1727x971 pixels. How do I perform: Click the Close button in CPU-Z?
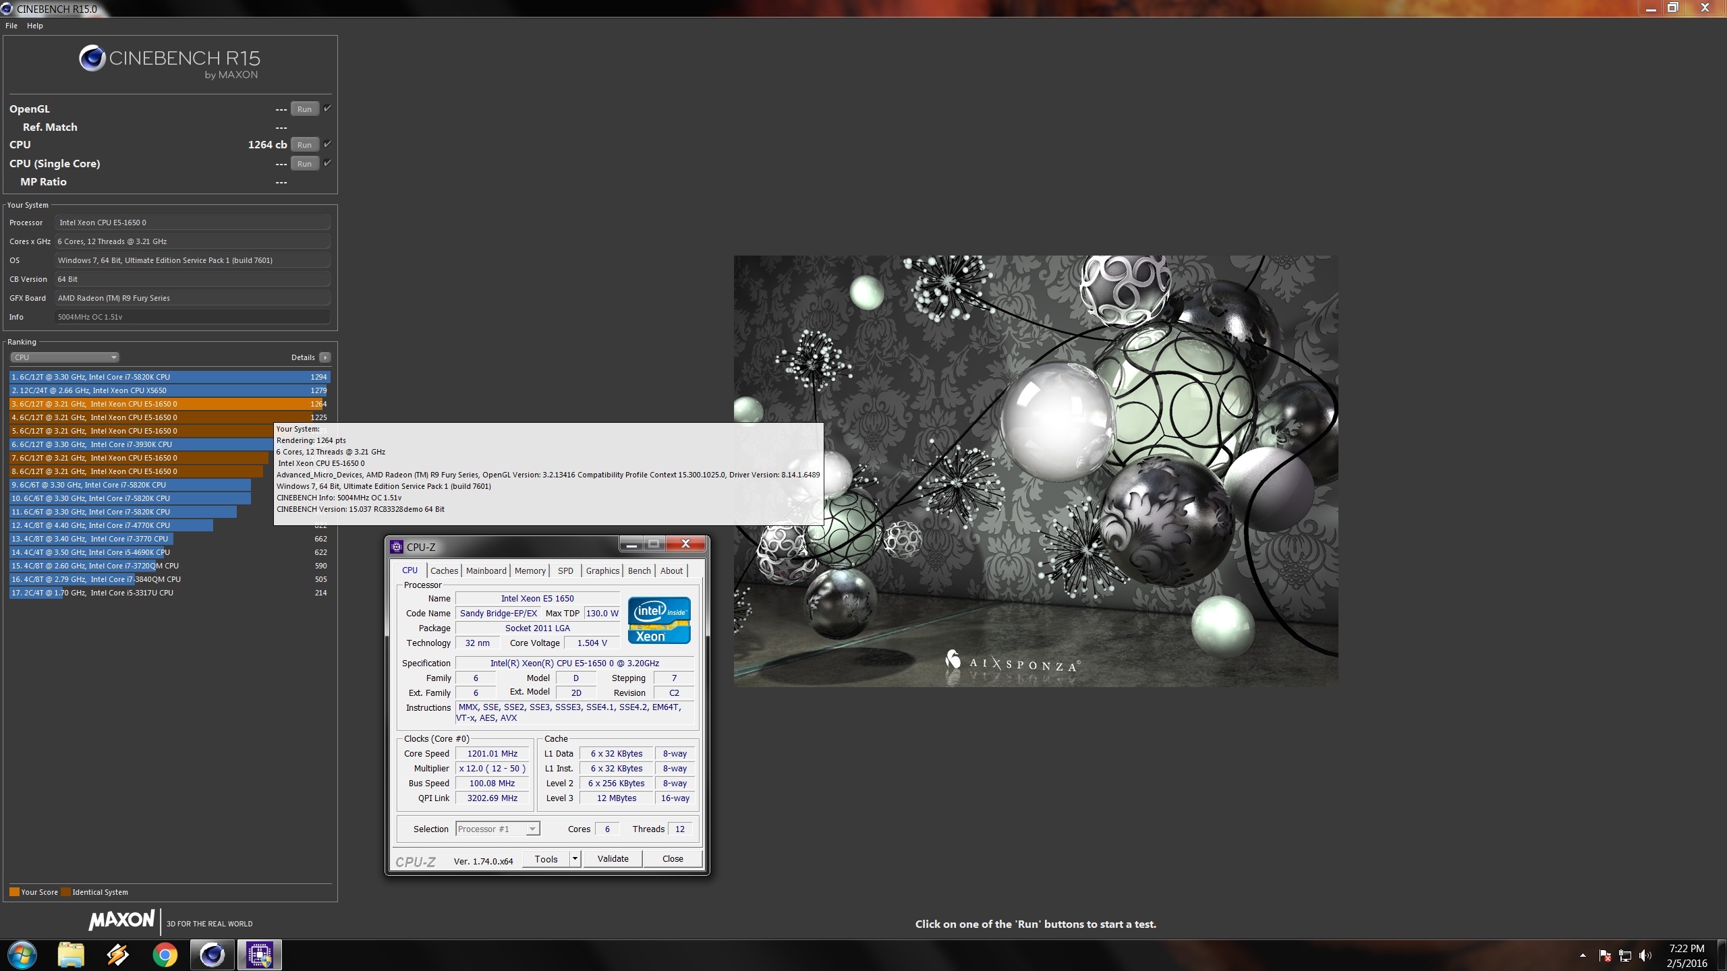click(x=673, y=859)
